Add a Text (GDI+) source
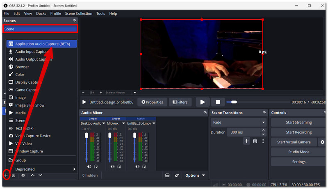Viewport: 328px width, 189px height. [x=42, y=128]
